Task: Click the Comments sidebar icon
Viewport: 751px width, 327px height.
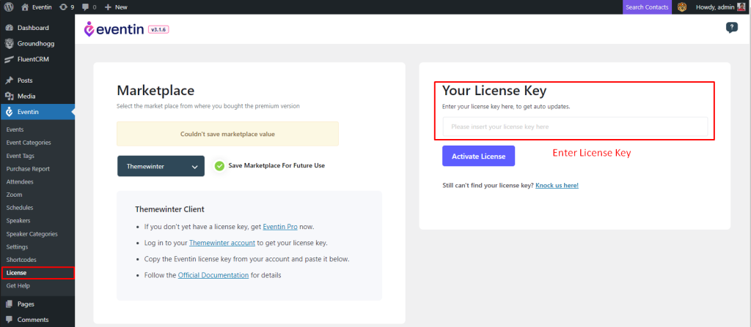Action: 9,320
